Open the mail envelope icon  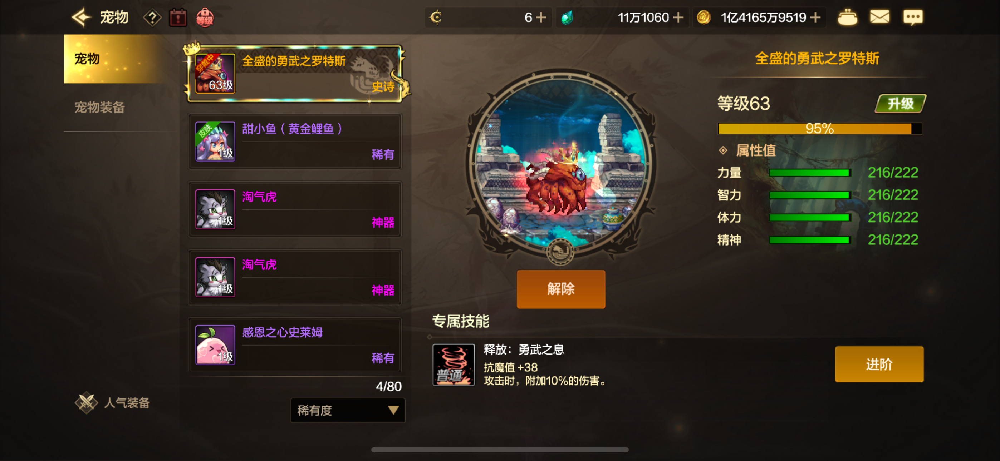(880, 18)
